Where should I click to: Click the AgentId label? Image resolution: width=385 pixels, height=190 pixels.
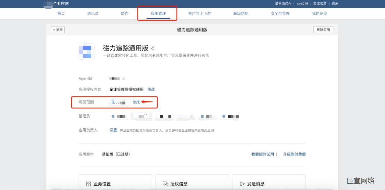pos(86,78)
